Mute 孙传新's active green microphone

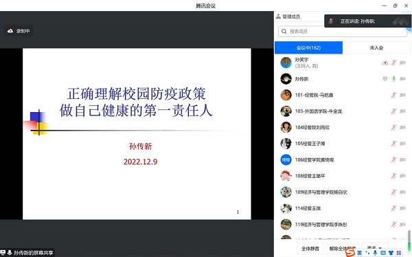(x=393, y=79)
